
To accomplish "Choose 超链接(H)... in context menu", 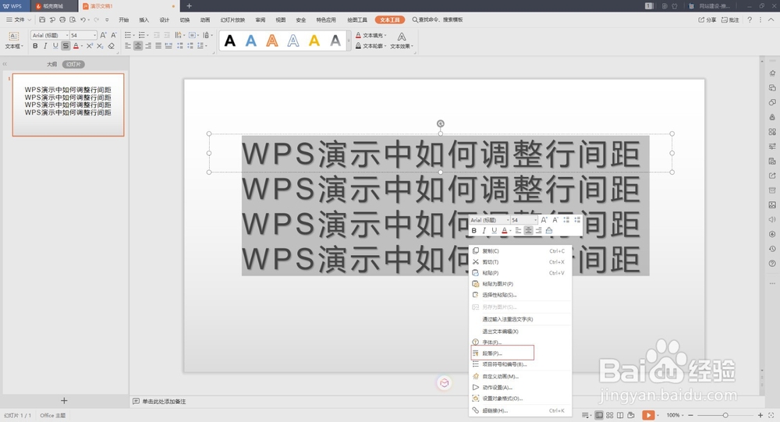I will pyautogui.click(x=519, y=410).
